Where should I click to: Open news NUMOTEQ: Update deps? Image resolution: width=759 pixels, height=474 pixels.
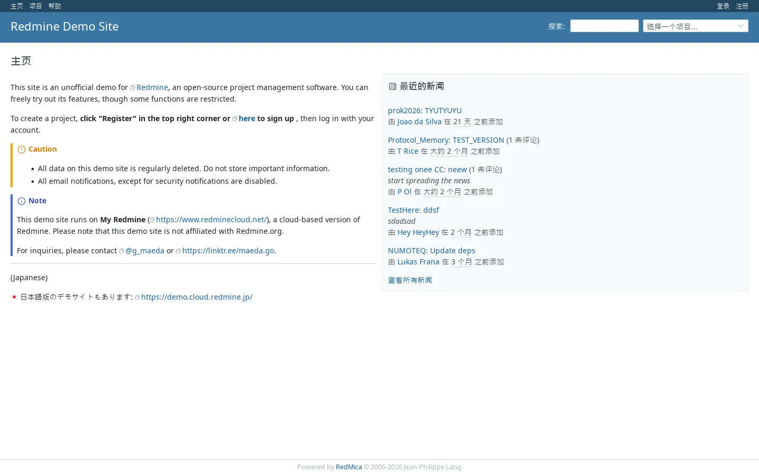[432, 251]
